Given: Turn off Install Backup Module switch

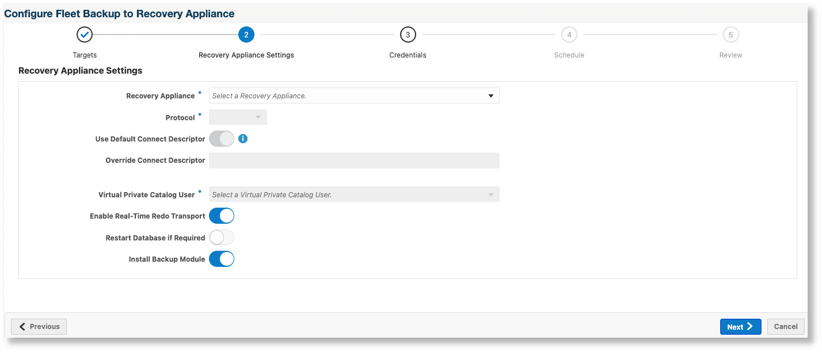Looking at the screenshot, I should pos(222,259).
